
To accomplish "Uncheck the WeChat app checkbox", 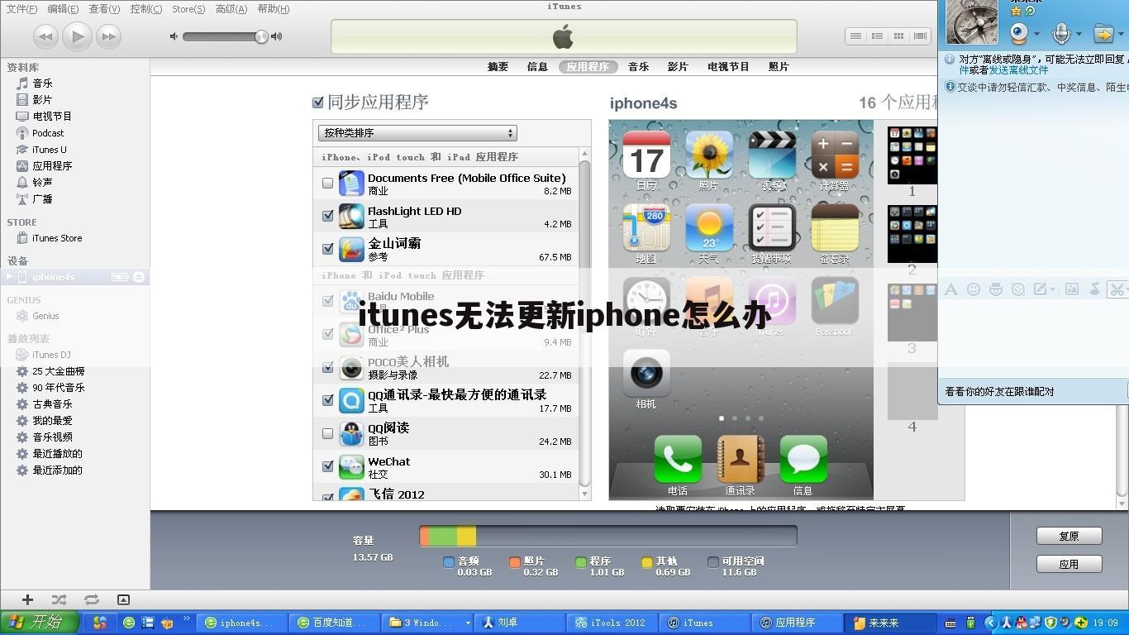I will click(x=328, y=466).
